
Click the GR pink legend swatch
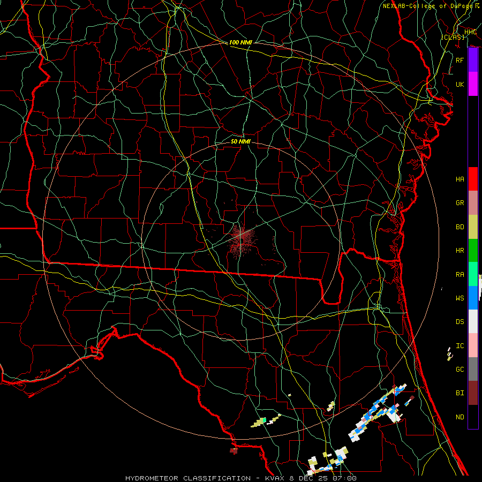click(x=473, y=203)
